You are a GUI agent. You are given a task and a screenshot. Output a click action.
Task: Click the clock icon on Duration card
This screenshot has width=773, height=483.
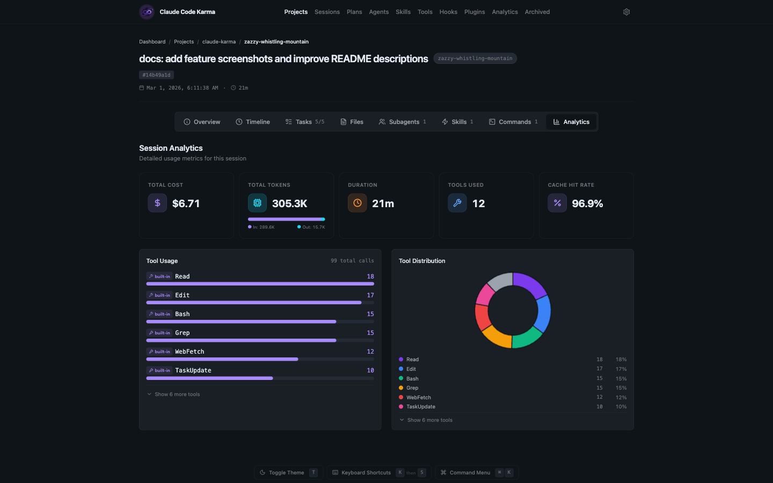(x=357, y=203)
